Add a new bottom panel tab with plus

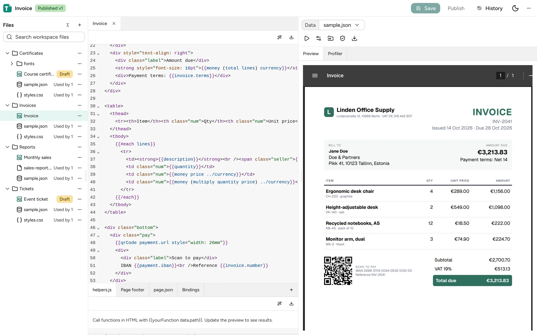(291, 290)
